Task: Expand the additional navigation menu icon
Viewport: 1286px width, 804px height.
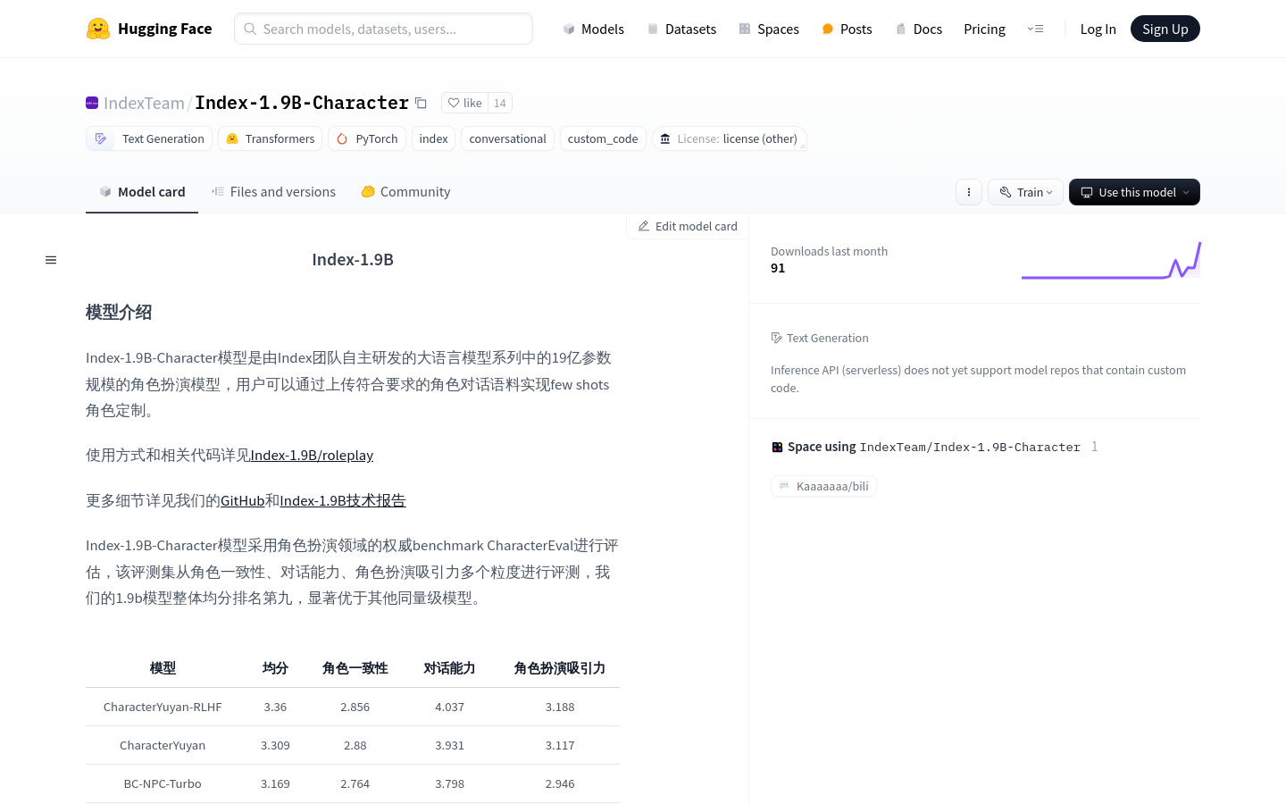Action: pos(1036,29)
